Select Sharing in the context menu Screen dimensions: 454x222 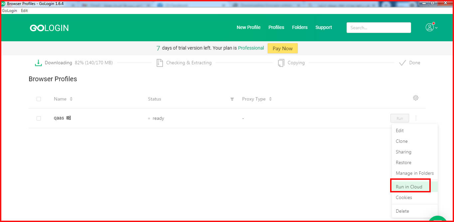(x=415, y=152)
